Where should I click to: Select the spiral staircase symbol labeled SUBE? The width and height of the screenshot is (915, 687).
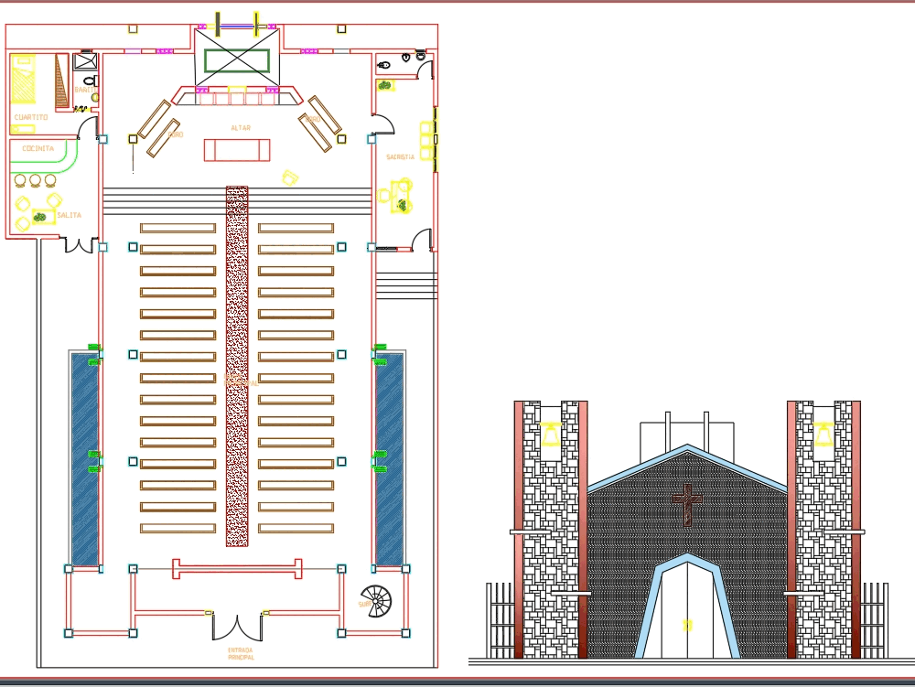pyautogui.click(x=375, y=601)
